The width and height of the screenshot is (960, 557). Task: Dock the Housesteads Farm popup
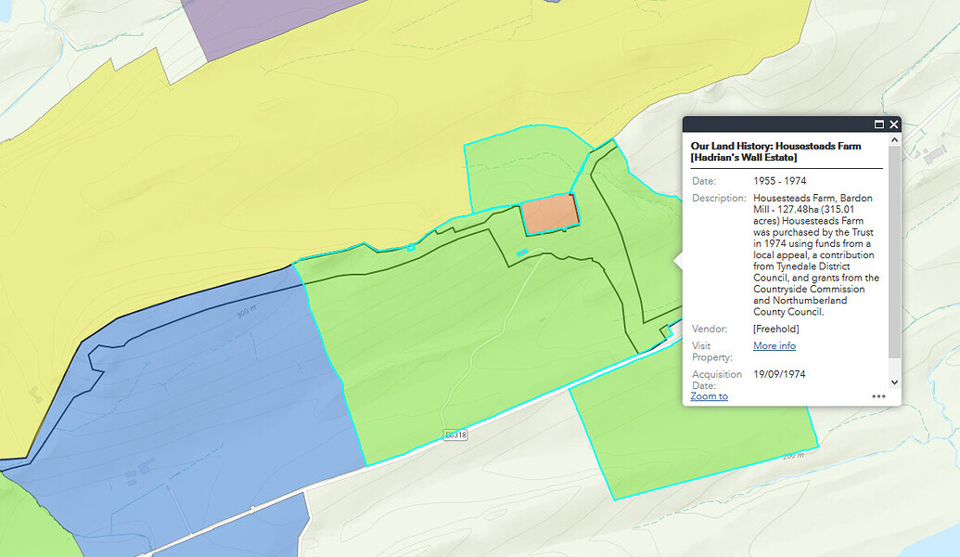click(x=878, y=123)
